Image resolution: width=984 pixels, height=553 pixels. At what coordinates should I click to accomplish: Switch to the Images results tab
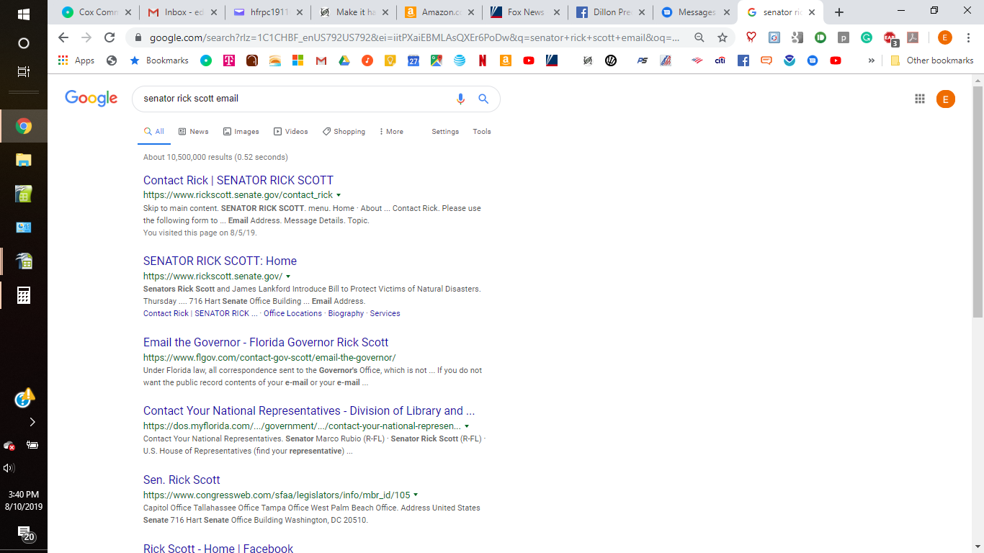point(241,132)
